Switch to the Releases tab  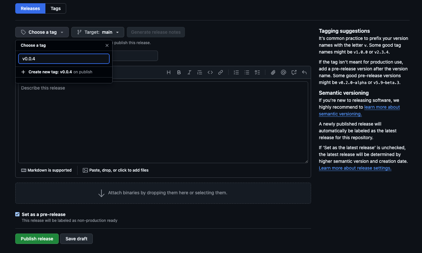click(30, 8)
